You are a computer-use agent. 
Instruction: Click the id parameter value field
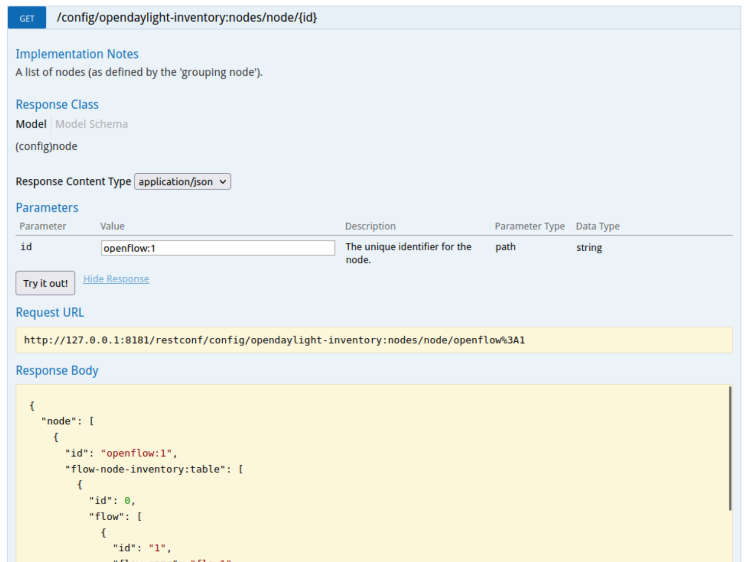(x=218, y=248)
